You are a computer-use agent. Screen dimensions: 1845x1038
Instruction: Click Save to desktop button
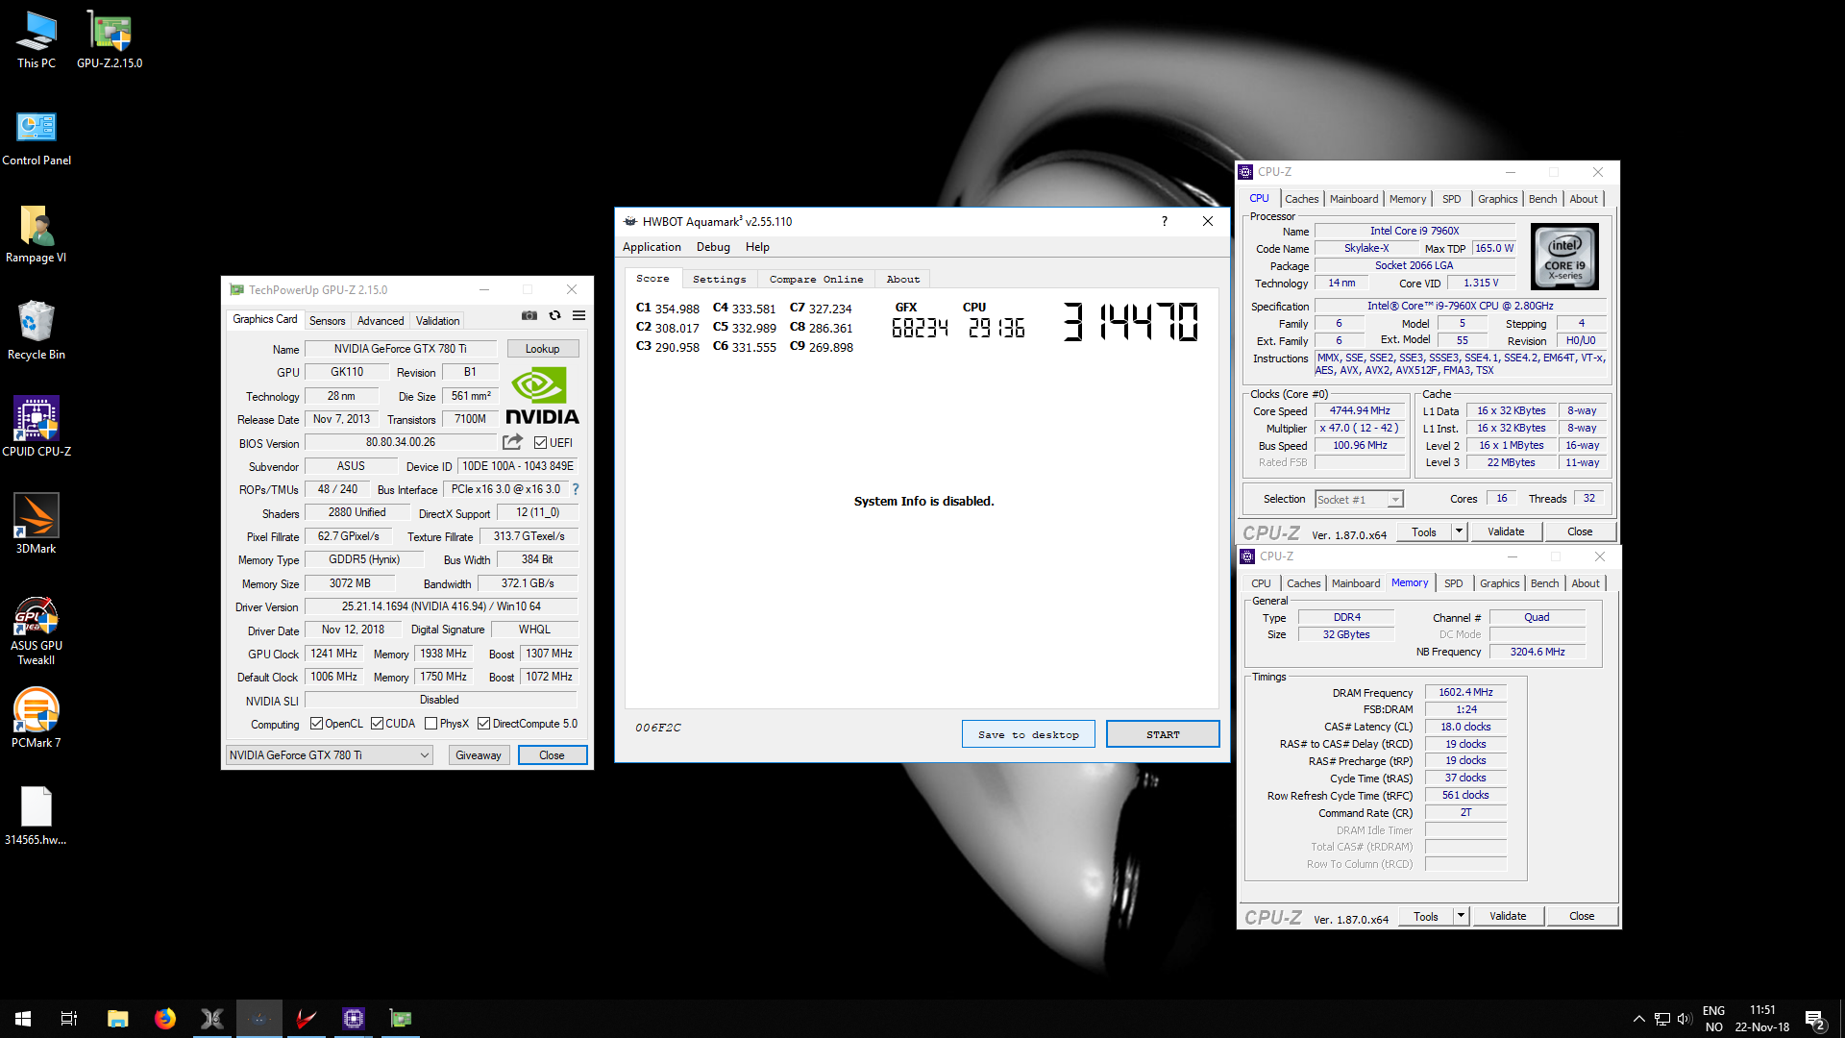click(1028, 734)
